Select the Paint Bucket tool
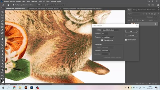 [x=2, y=48]
